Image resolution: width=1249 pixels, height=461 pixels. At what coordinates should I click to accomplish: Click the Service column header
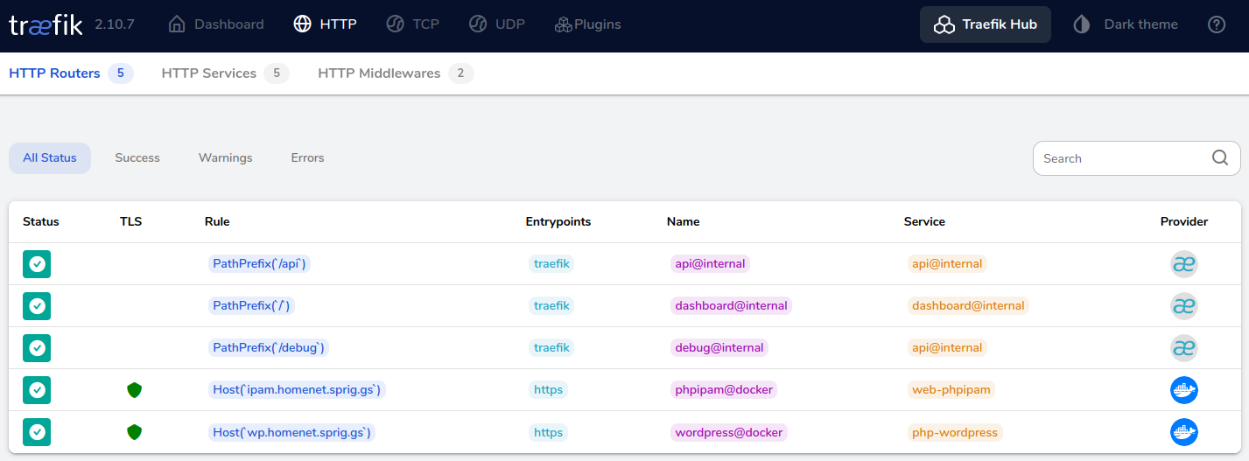(924, 221)
